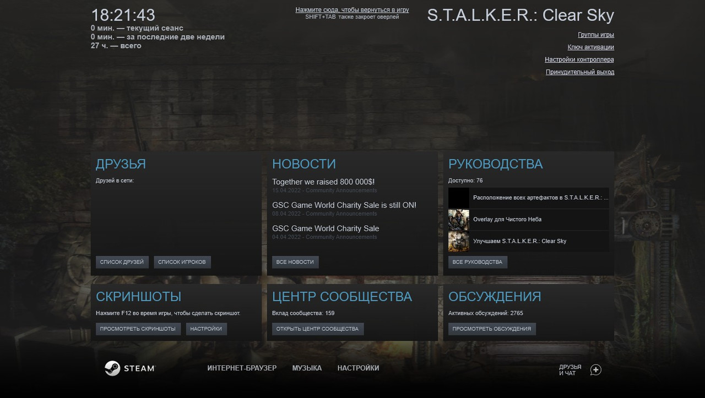Click Просмотреть скриншоты button
The width and height of the screenshot is (705, 398).
tap(138, 329)
